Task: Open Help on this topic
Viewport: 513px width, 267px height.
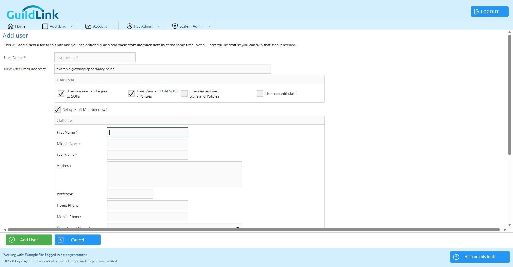Action: pos(480,257)
